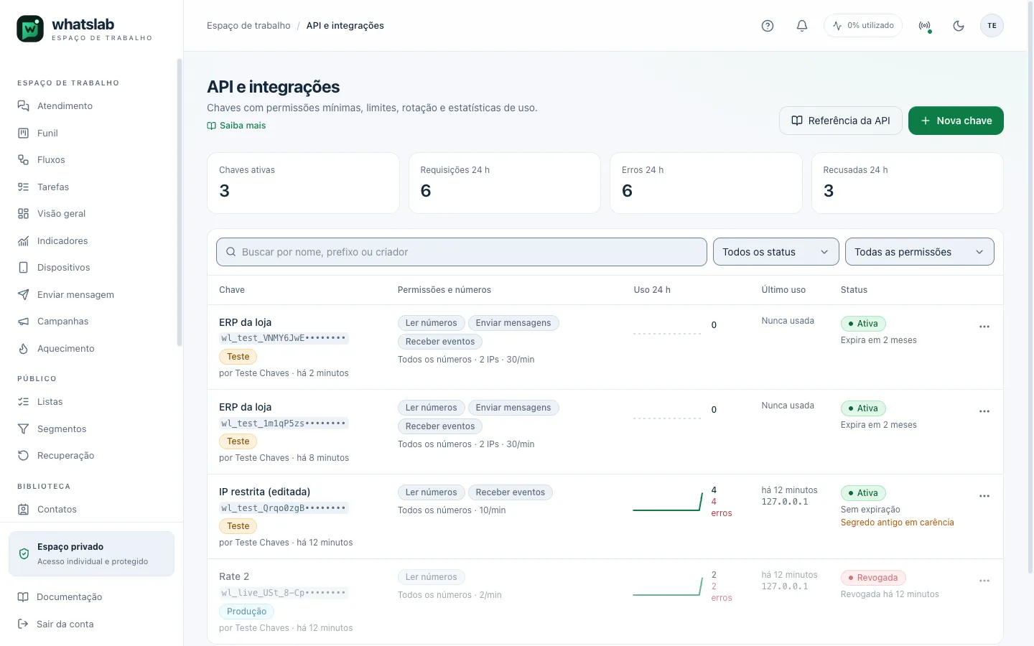Click 'Segredo antigo em carência' text
Screen dimensions: 1034x646
(897, 523)
